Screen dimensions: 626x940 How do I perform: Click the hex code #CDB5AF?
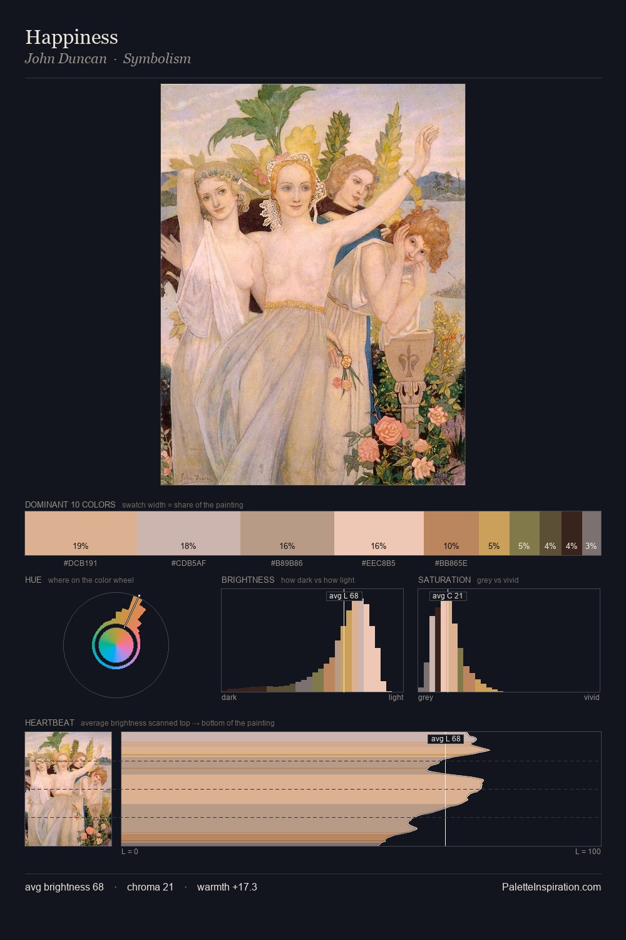[188, 563]
